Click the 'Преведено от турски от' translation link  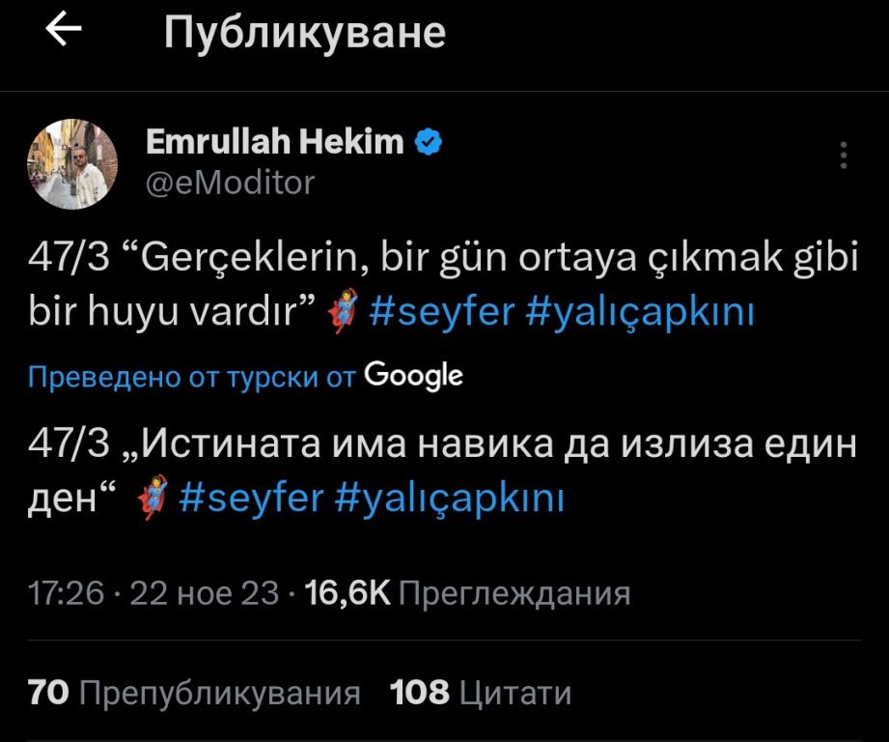[x=192, y=376]
